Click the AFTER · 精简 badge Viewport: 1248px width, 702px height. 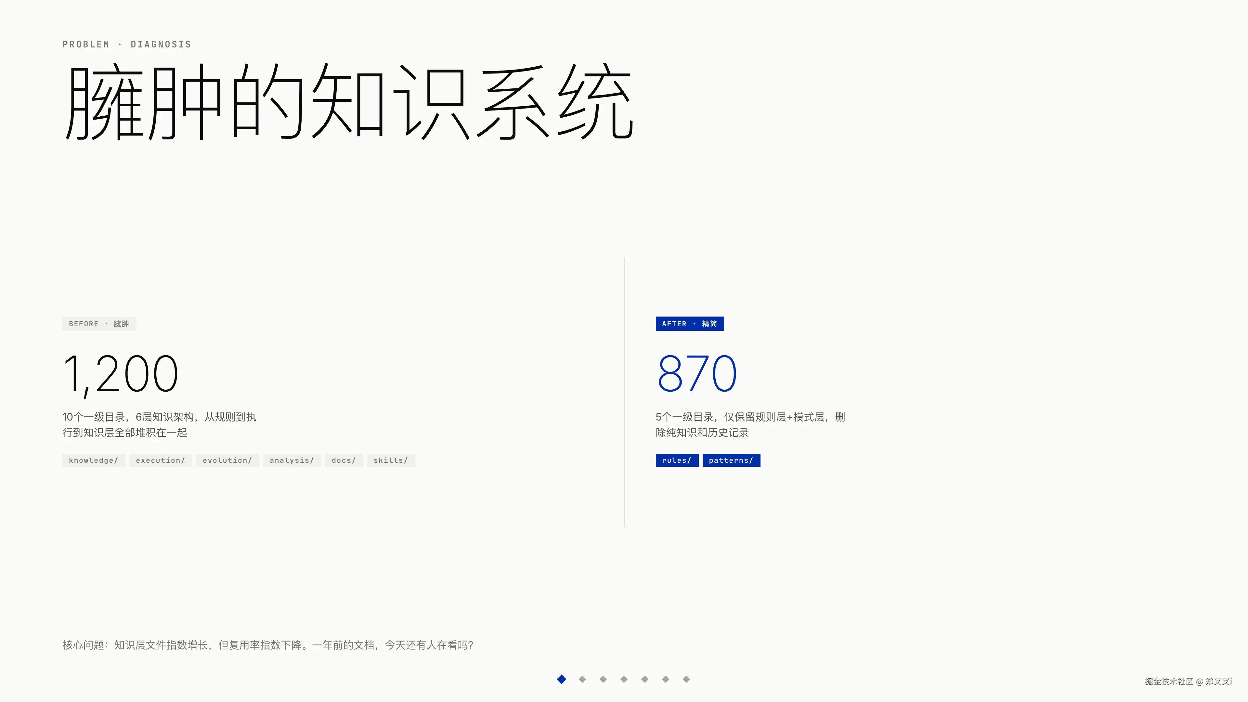tap(689, 324)
